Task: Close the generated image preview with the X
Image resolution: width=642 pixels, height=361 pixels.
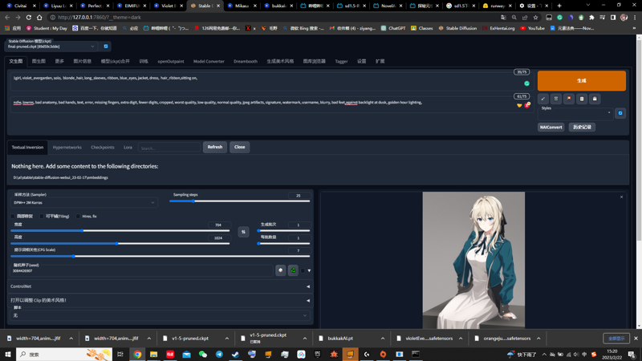Action: coord(621,197)
